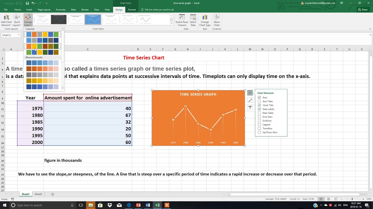Click the zoom in plus button
Image resolution: width=373 pixels, height=209 pixels.
363,199
